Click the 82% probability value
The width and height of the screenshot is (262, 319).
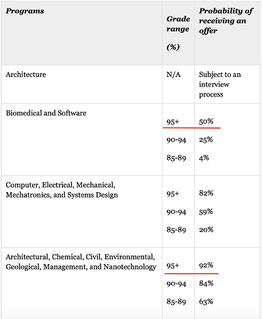click(206, 193)
